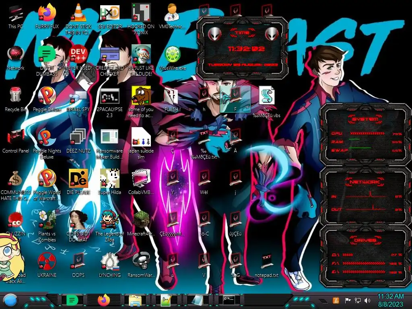Select the OOPS desktop shortcut

[78, 266]
